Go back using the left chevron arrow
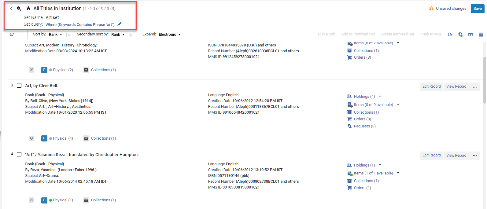The image size is (487, 209). click(11, 9)
